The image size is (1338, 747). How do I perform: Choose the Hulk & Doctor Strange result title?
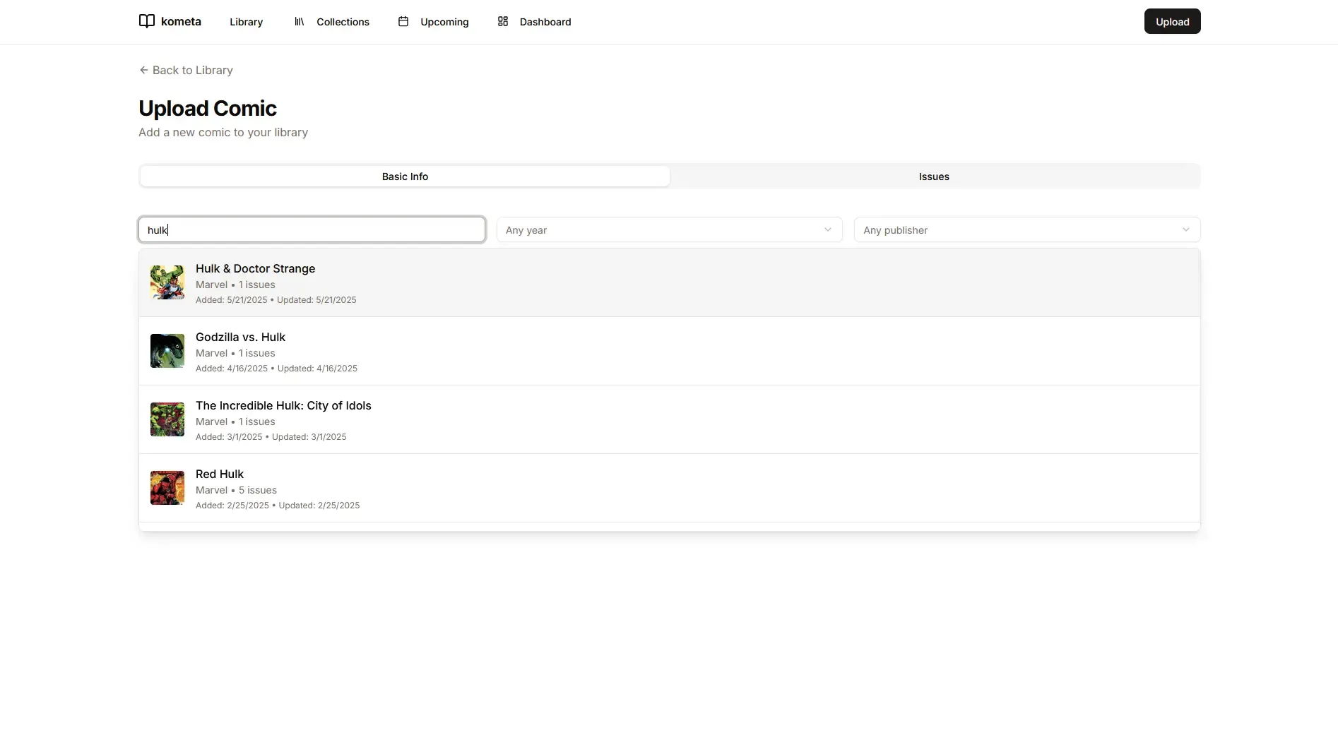coord(255,268)
